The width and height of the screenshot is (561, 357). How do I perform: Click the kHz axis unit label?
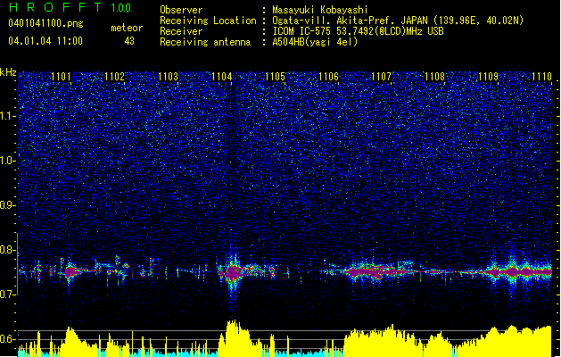(x=8, y=72)
